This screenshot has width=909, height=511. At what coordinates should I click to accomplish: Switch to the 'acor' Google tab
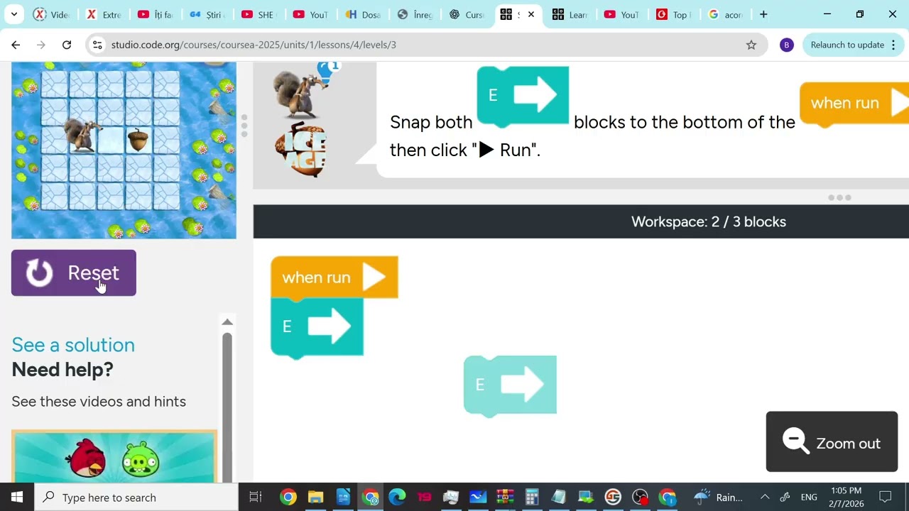pos(726,14)
